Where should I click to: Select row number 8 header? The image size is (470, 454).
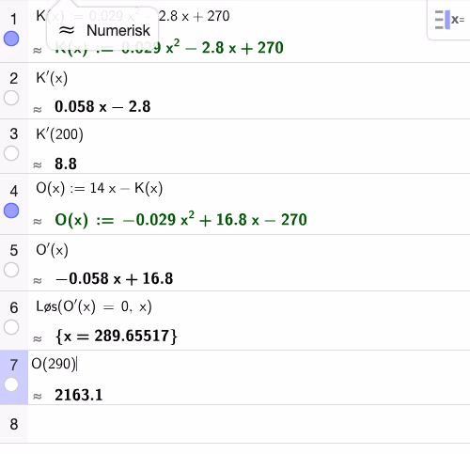[x=14, y=424]
